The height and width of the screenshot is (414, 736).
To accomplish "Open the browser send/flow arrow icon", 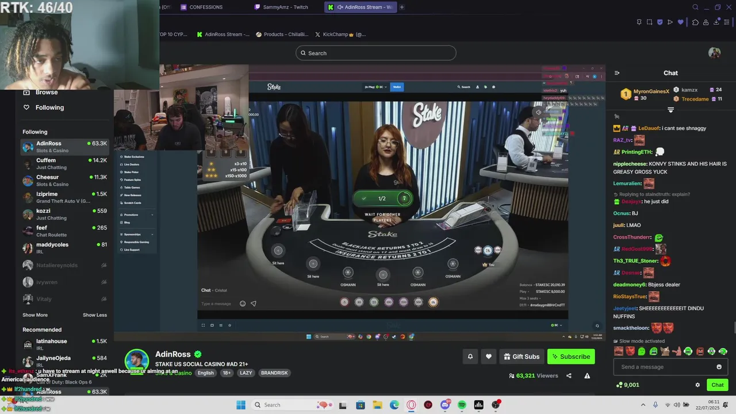I will 670,22.
